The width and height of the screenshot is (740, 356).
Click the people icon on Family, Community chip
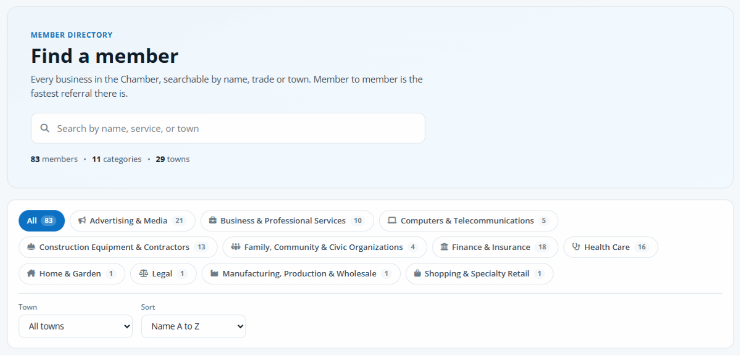(x=236, y=247)
